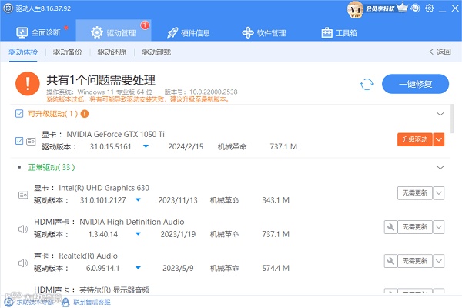Viewport: 462px width, 308px height.
Task: Open 工具箱 tab
Action: point(340,32)
